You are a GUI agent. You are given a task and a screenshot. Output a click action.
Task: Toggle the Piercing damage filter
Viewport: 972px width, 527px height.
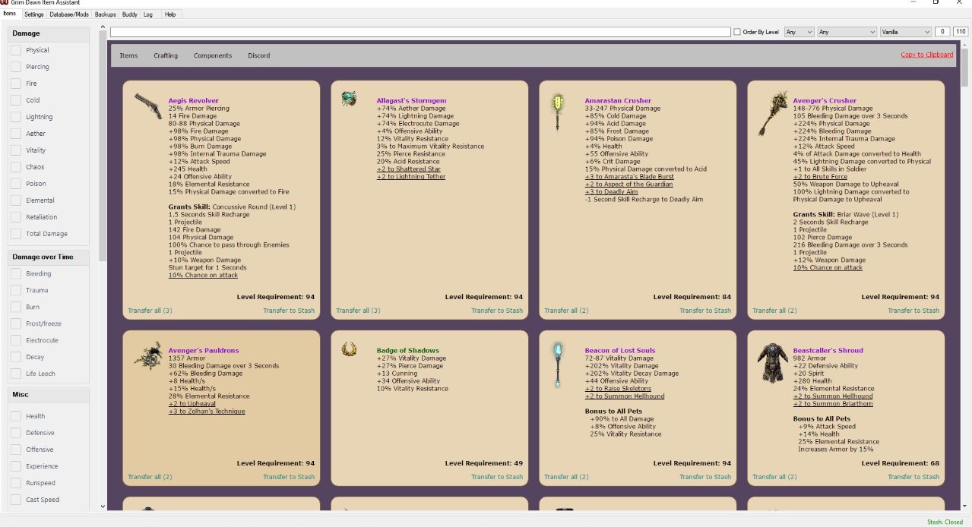tap(16, 67)
